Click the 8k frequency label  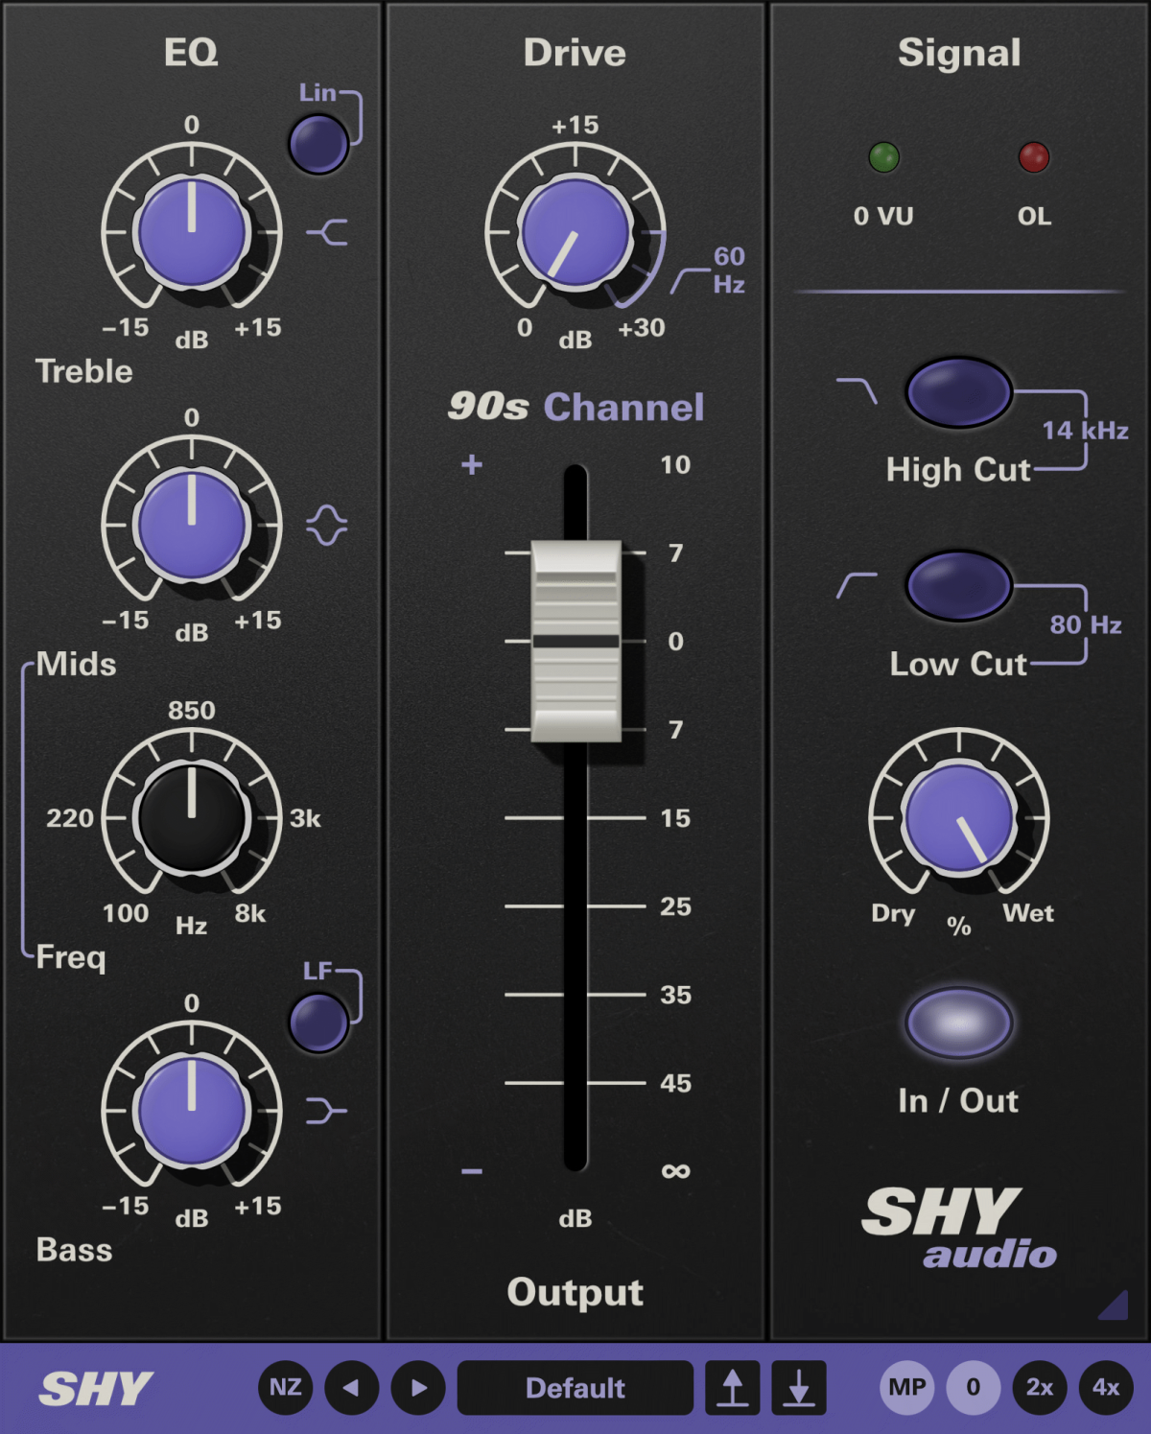[250, 913]
